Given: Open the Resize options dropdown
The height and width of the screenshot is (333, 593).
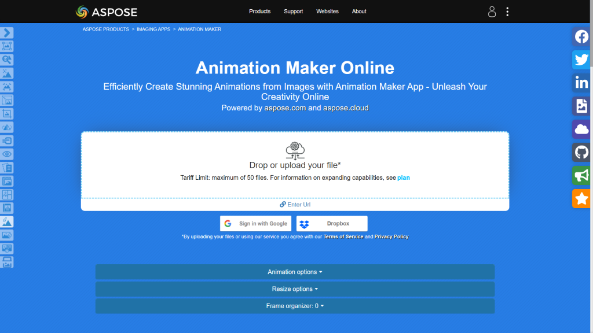Looking at the screenshot, I should click(295, 288).
